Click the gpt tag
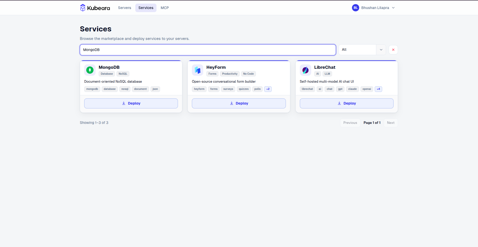Screen dimensions: 478x247 [340, 89]
